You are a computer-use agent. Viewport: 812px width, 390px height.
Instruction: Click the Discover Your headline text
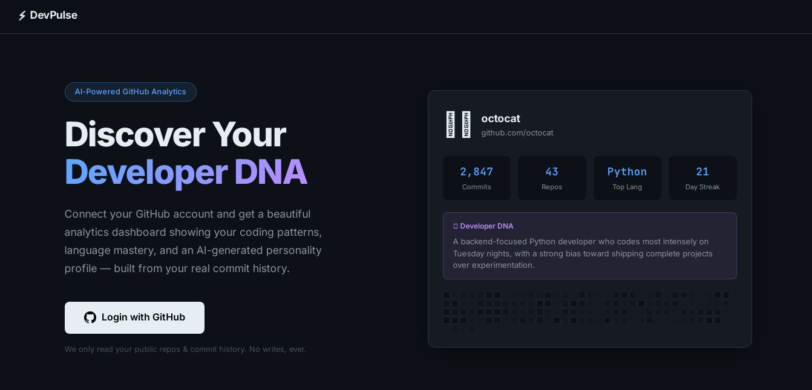coord(175,134)
